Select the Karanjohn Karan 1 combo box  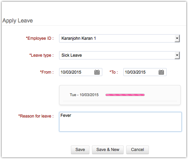[119, 38]
